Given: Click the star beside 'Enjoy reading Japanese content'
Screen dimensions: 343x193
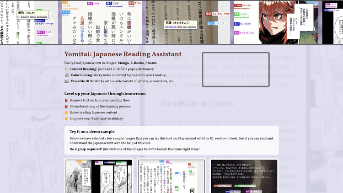Looking at the screenshot, I should 66,113.
